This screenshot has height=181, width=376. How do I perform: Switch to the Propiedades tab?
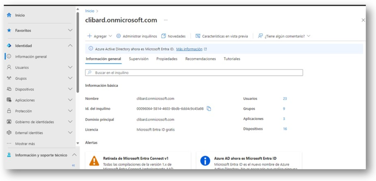pos(167,59)
